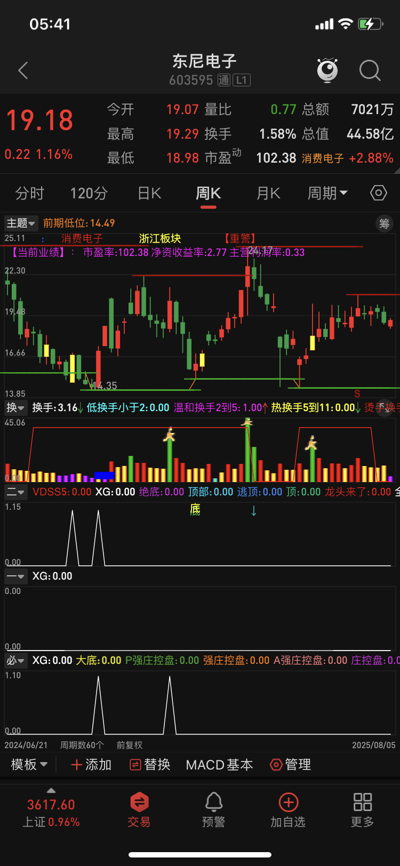The width and height of the screenshot is (400, 866).
Task: Tap the 消费电子 +2.88% sector link
Action: coord(347,158)
